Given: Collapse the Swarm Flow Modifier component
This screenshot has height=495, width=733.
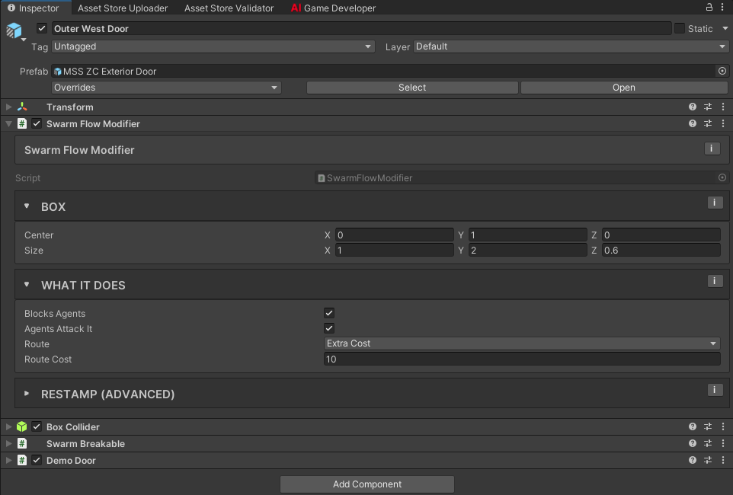Looking at the screenshot, I should 8,124.
